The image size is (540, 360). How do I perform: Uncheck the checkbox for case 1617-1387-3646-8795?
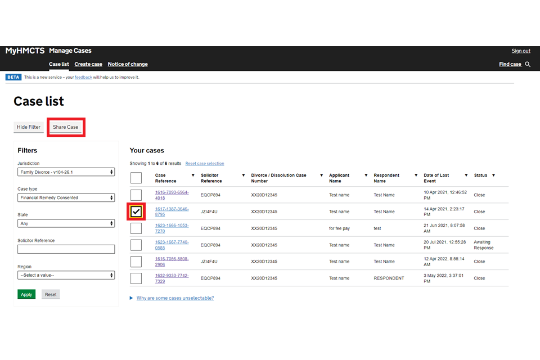click(136, 212)
